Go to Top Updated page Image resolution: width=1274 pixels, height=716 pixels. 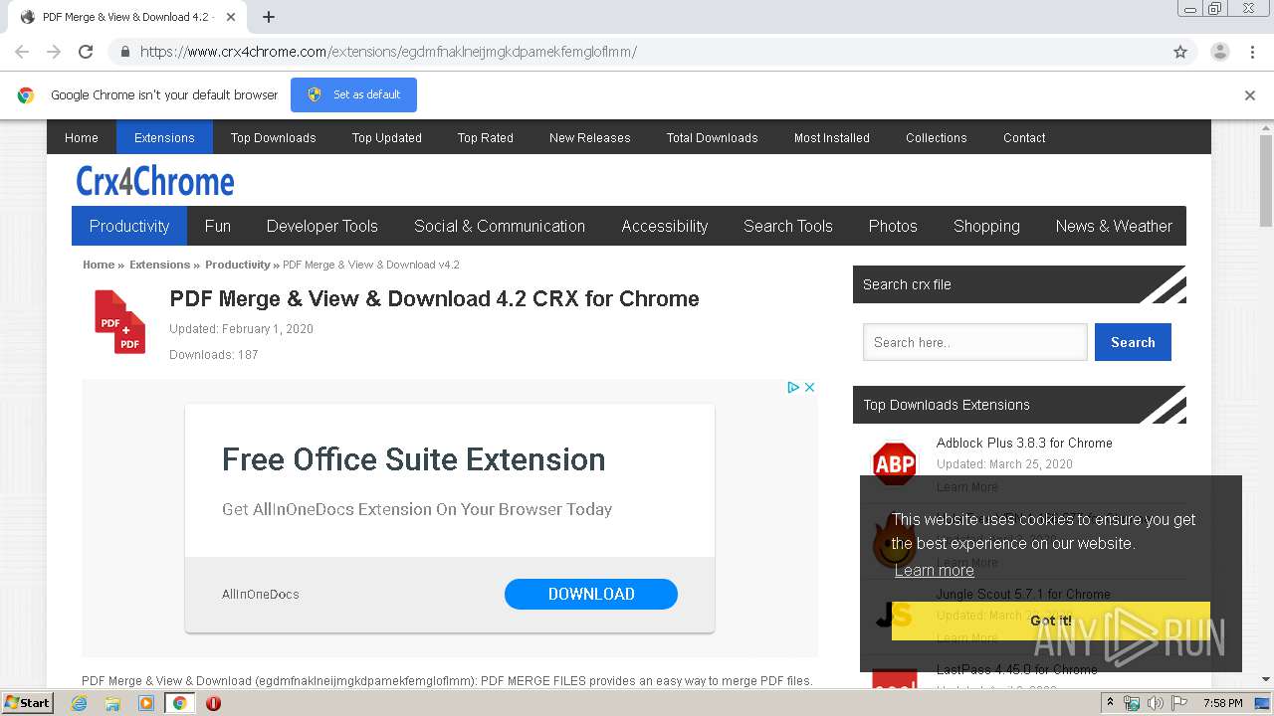click(x=386, y=137)
